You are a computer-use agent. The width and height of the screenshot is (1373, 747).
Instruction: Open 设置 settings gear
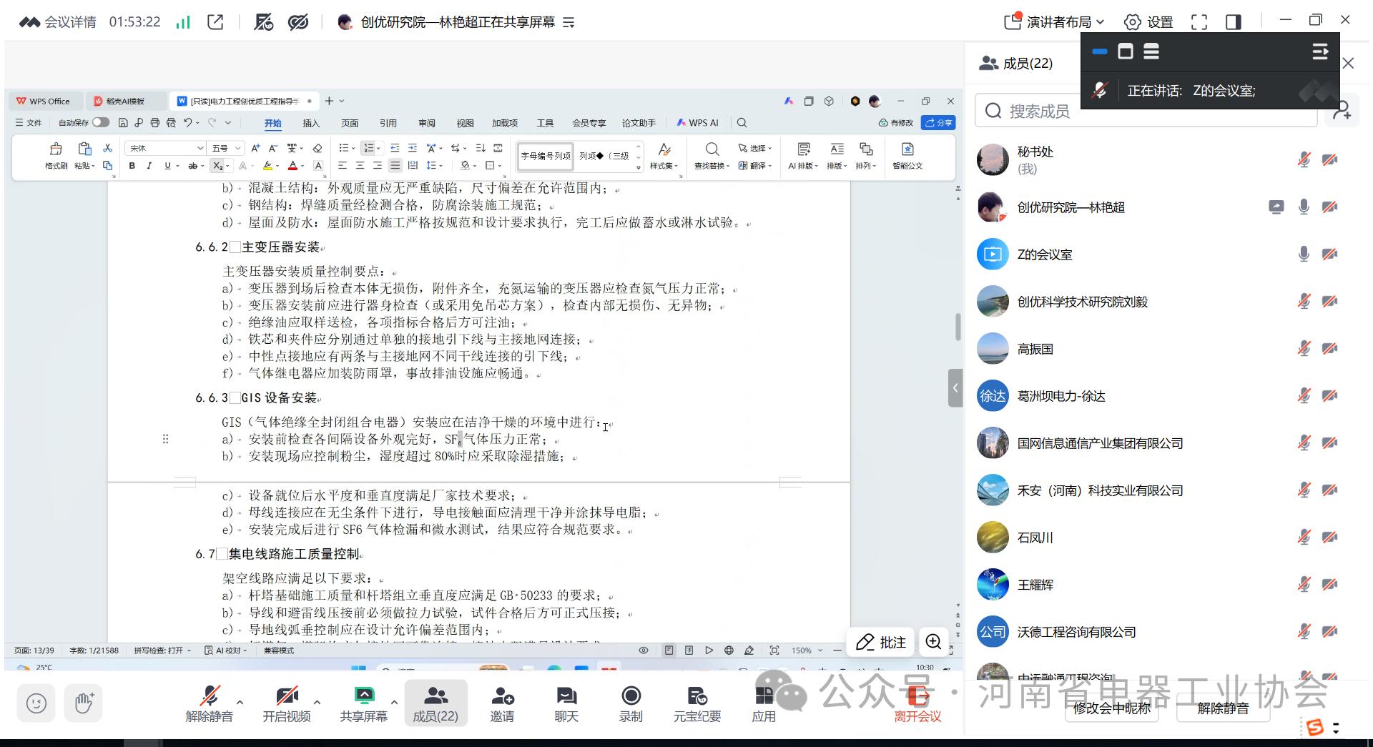coord(1148,22)
